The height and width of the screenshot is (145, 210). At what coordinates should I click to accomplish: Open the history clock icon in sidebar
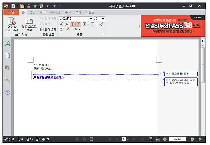tap(7, 92)
